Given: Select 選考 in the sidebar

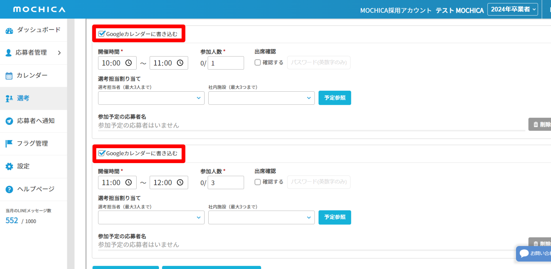Looking at the screenshot, I should pos(23,98).
